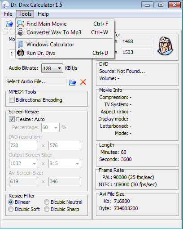Image resolution: width=183 pixels, height=229 pixels.
Task: Browse for audio file folder icon
Action: coord(72,82)
